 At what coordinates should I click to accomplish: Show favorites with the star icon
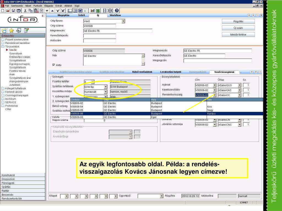click(x=11, y=30)
